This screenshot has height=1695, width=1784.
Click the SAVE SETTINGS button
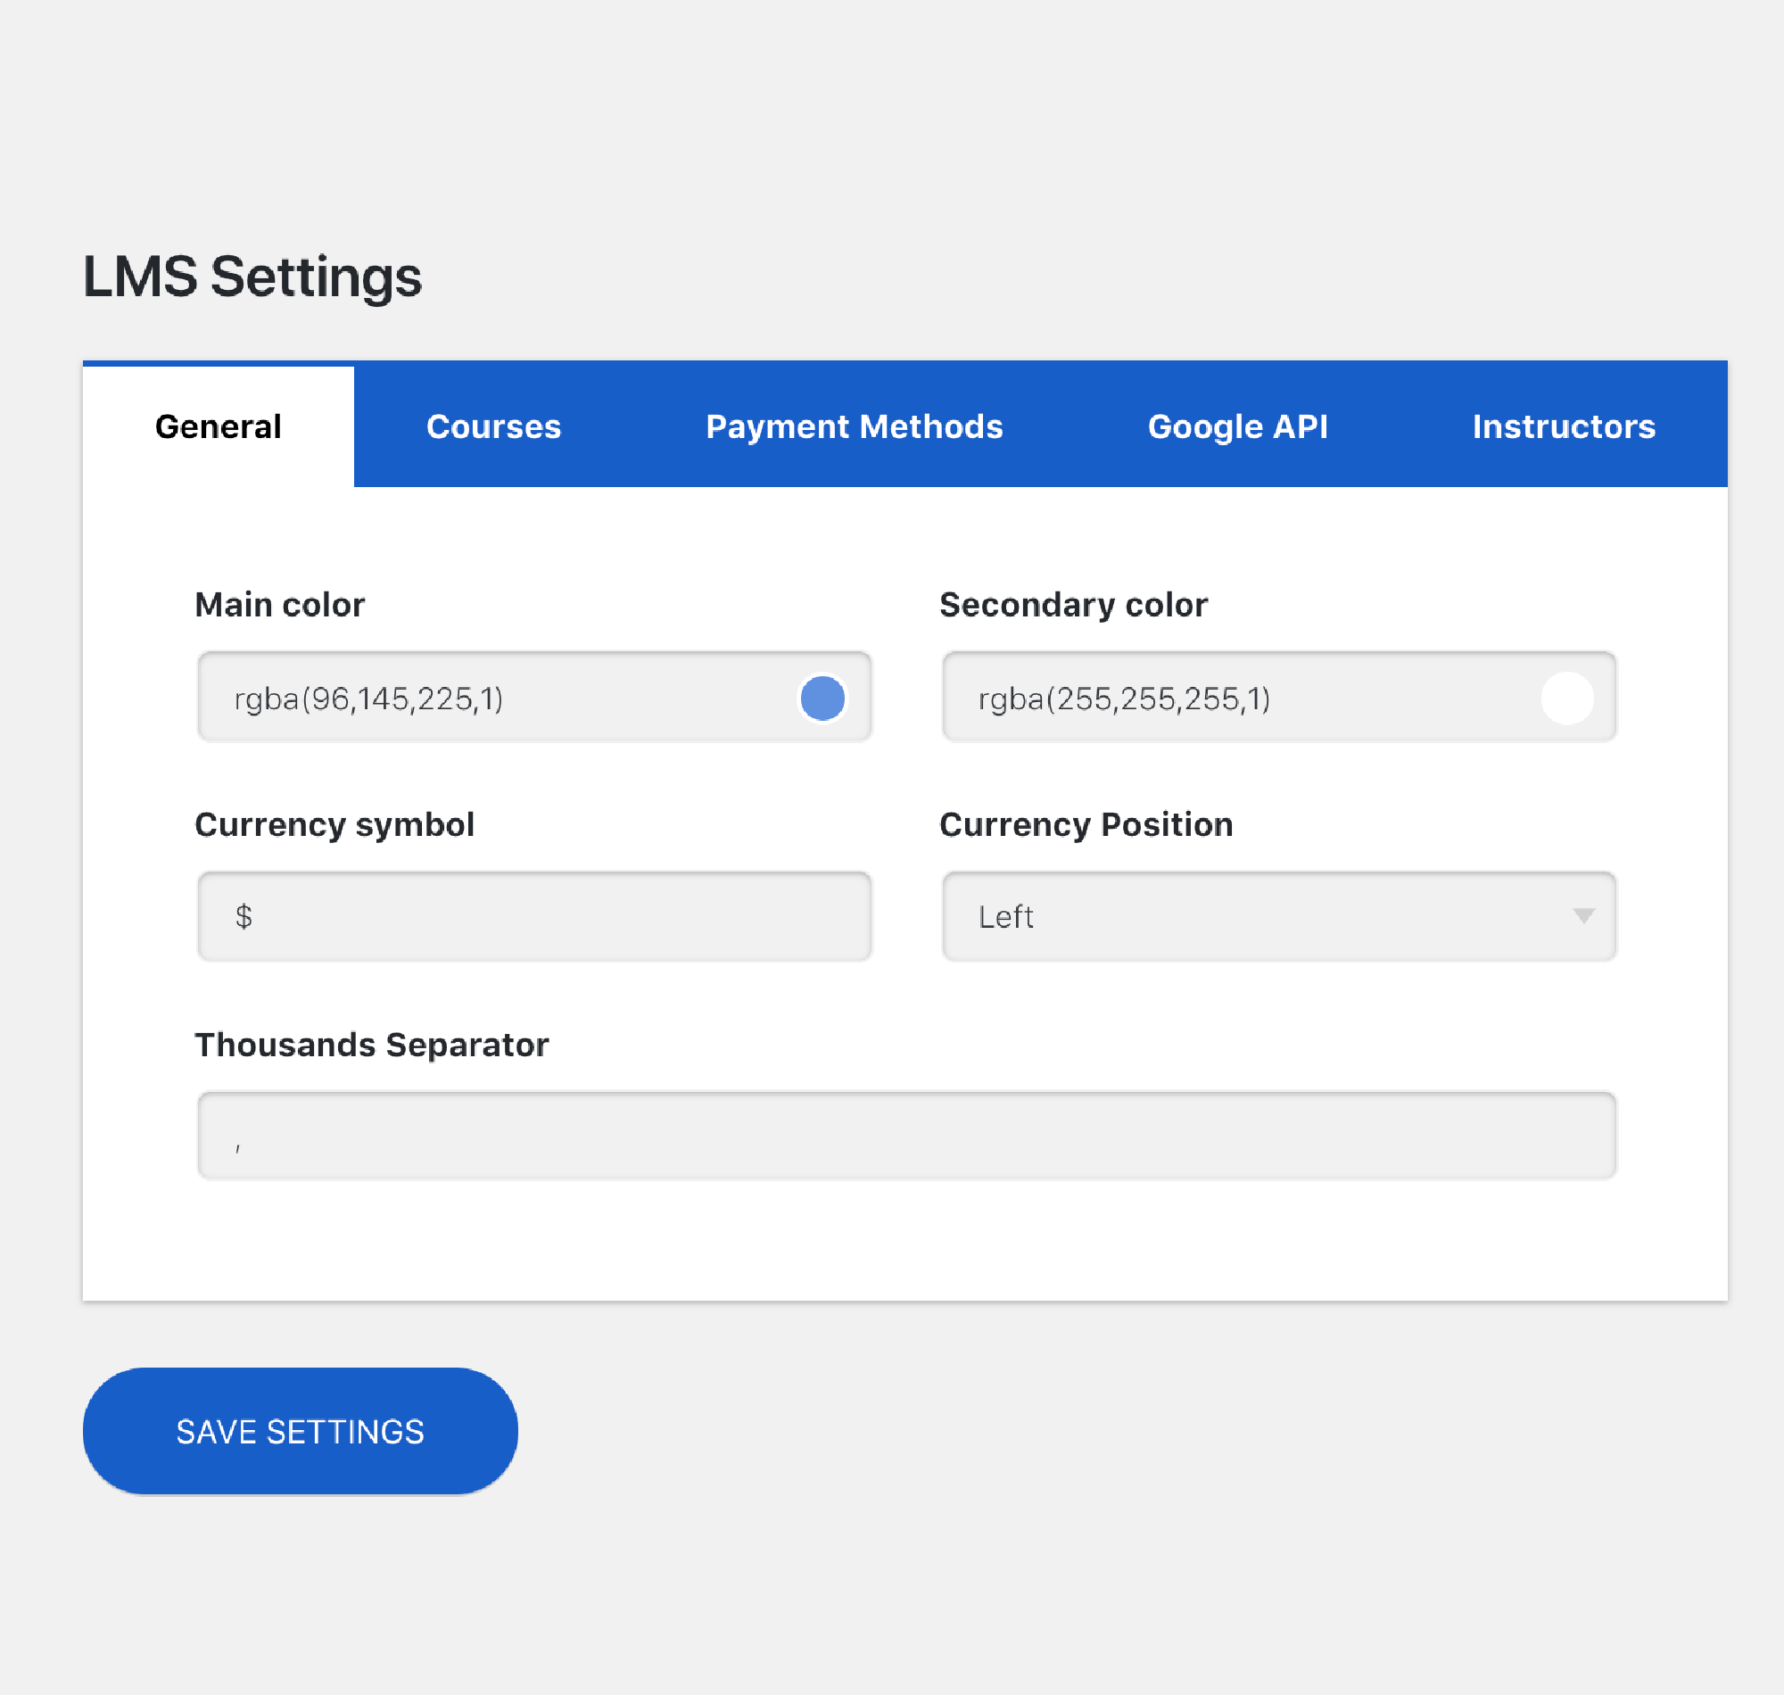[x=300, y=1430]
